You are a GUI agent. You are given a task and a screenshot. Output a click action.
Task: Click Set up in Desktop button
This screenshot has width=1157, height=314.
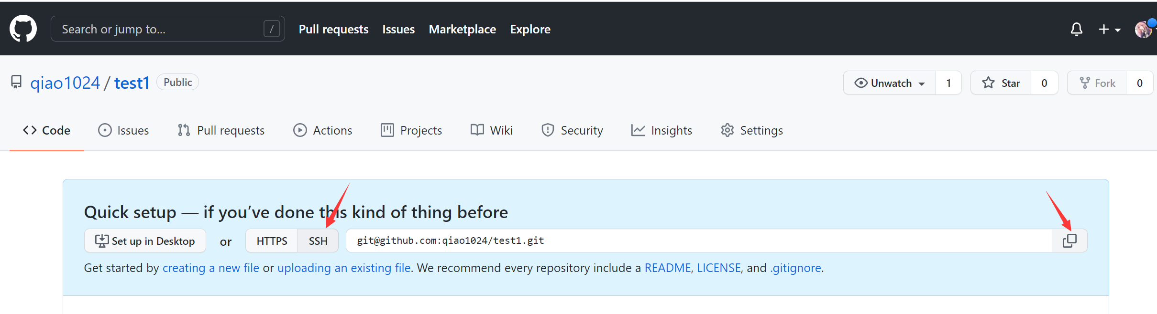(x=145, y=241)
